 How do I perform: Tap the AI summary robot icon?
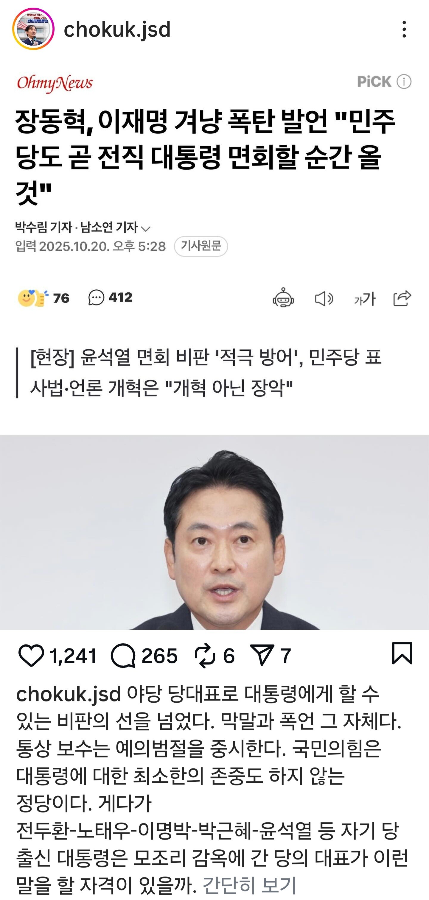283,298
